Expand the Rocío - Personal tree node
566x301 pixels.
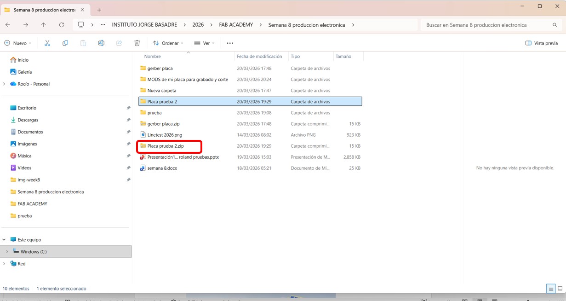point(4,84)
